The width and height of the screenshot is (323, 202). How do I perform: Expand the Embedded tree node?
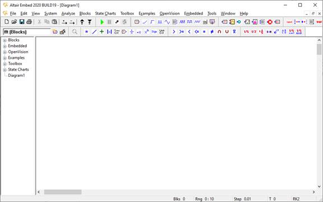pos(4,46)
